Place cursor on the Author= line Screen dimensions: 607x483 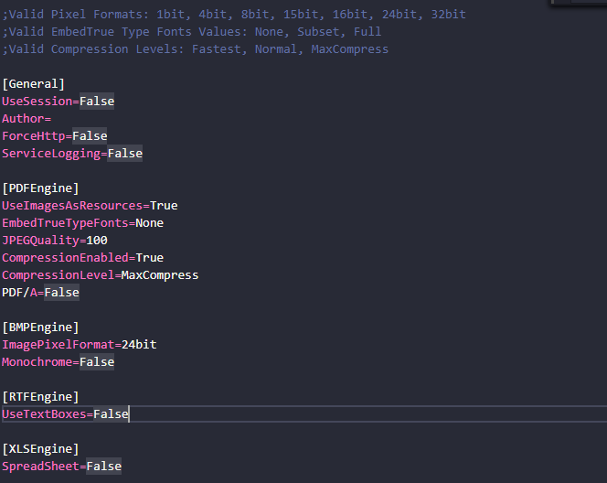(26, 119)
